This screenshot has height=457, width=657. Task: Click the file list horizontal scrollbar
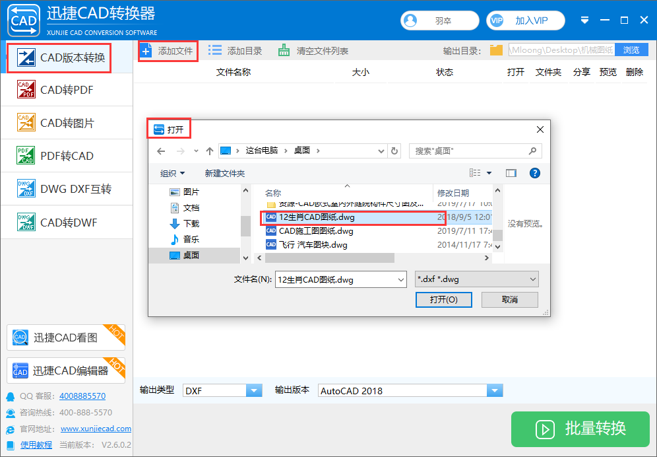click(329, 258)
